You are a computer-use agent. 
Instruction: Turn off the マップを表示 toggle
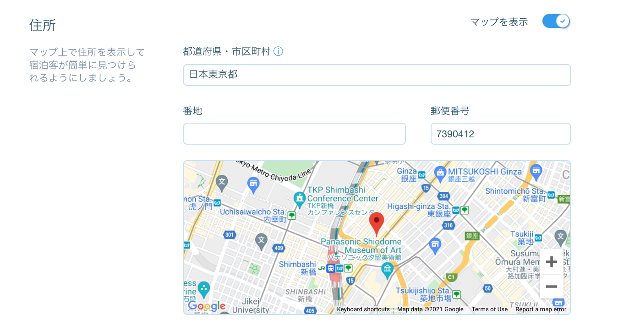[x=556, y=21]
